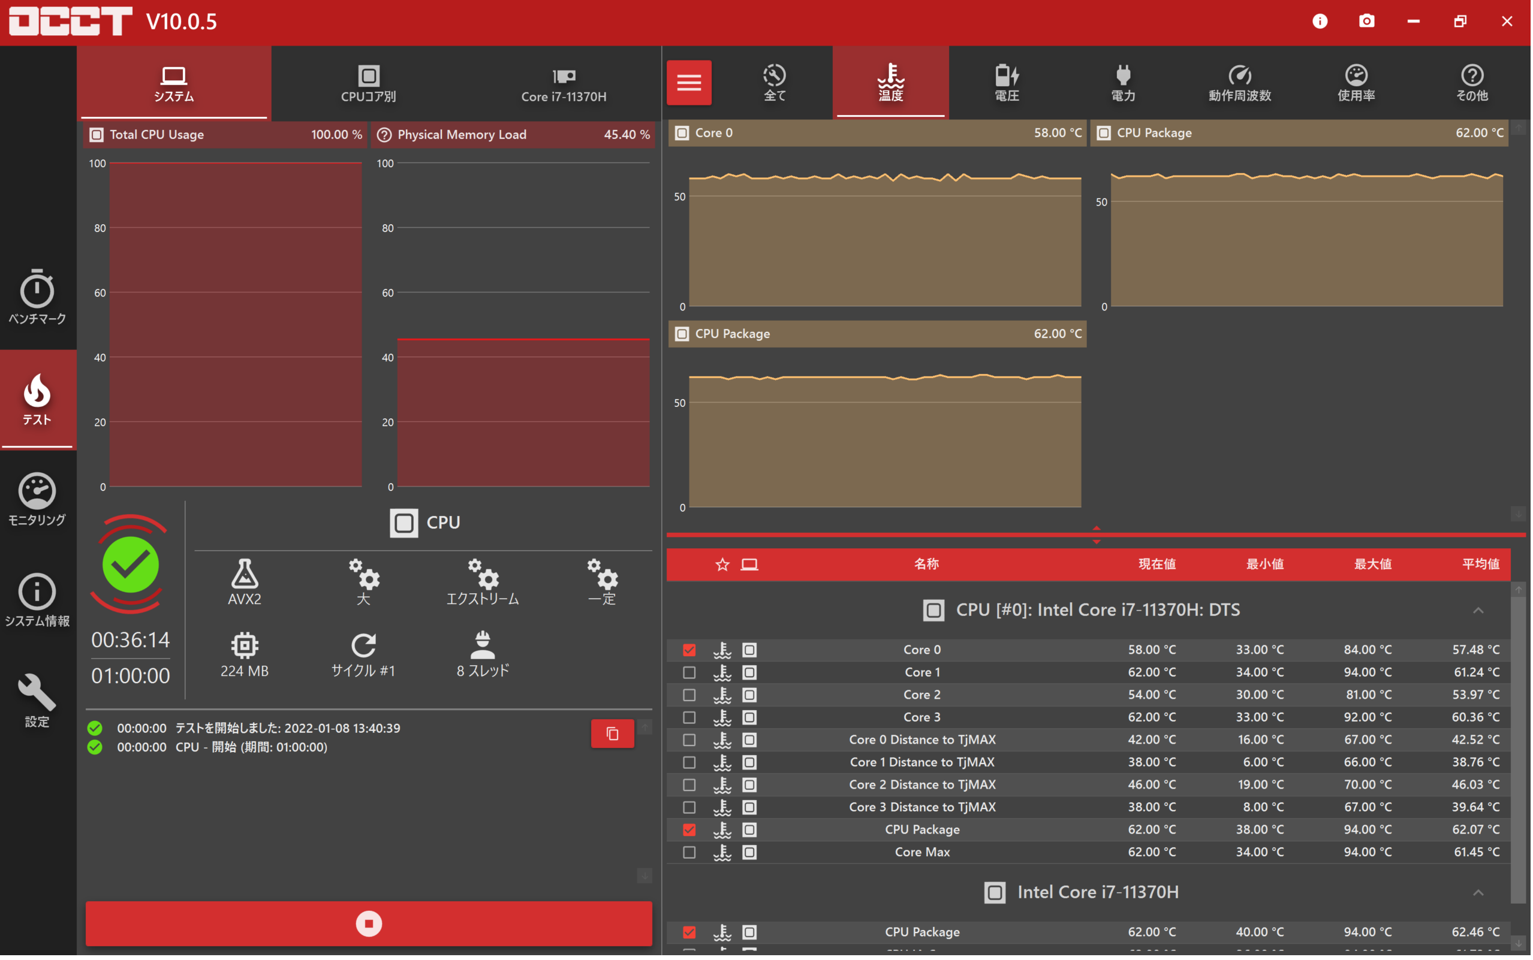Viewport: 1533px width, 960px height.
Task: Click the Total CPU Usage graph area
Action: [236, 325]
